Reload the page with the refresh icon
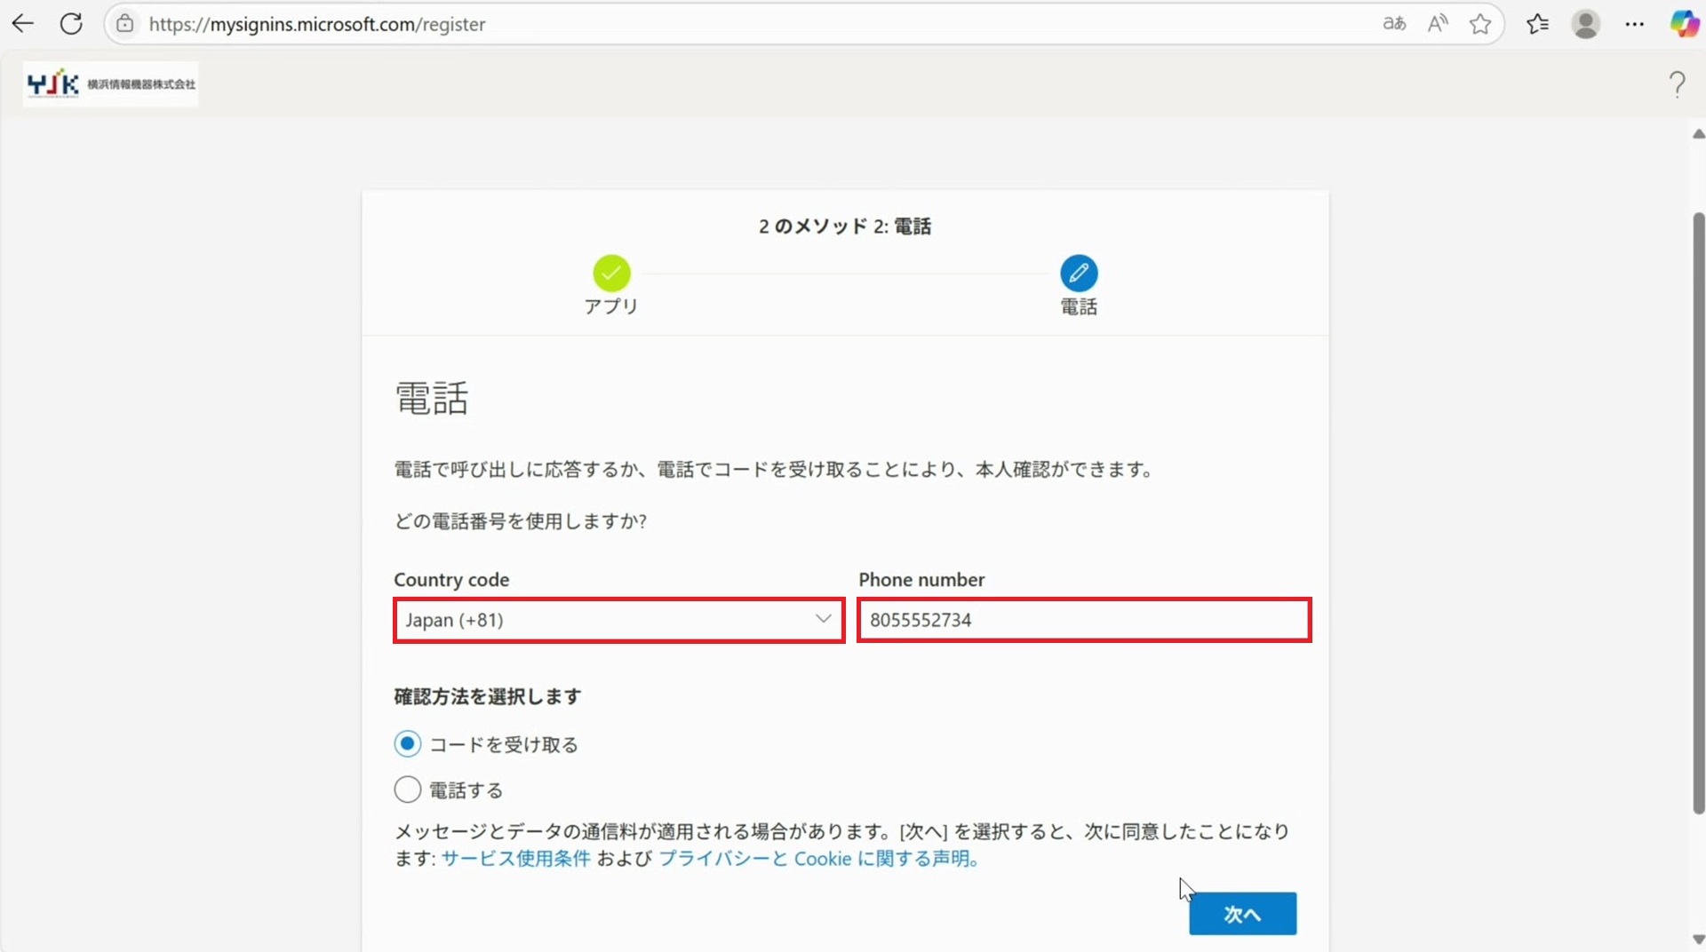The width and height of the screenshot is (1706, 952). click(71, 24)
